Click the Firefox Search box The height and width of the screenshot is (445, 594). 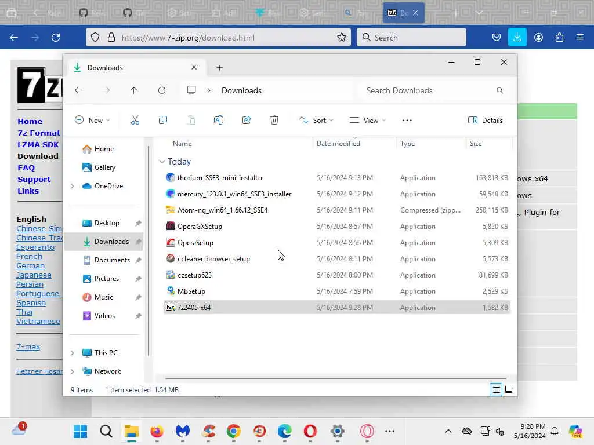point(411,38)
